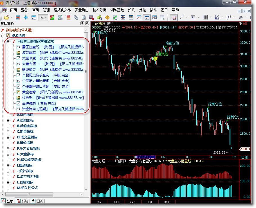Viewport: 256px width, 208px height.
Task: Toggle the highlighted chart view button
Action: click(x=147, y=17)
